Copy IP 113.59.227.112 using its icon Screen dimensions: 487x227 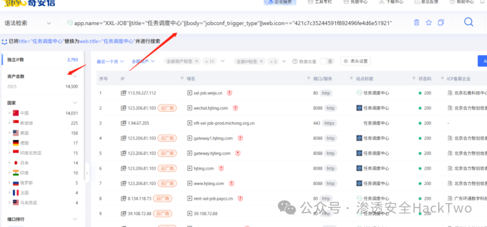[x=123, y=93]
